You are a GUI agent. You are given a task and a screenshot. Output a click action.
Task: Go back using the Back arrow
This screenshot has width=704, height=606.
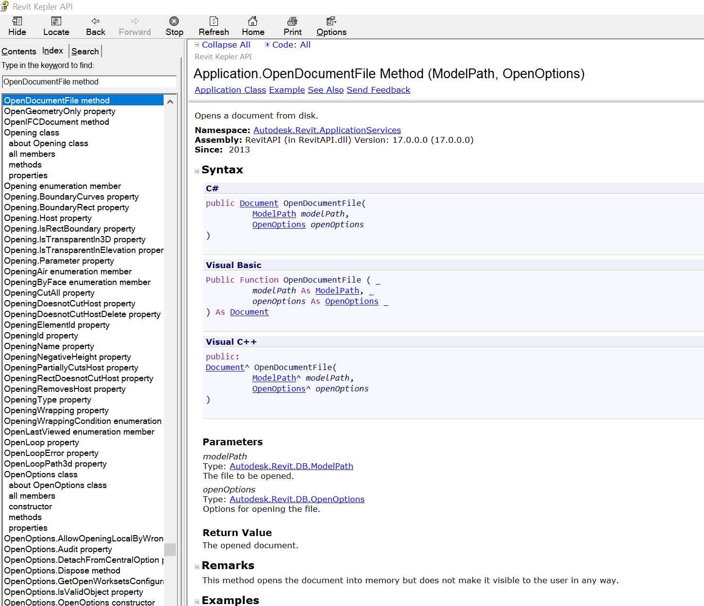point(96,21)
